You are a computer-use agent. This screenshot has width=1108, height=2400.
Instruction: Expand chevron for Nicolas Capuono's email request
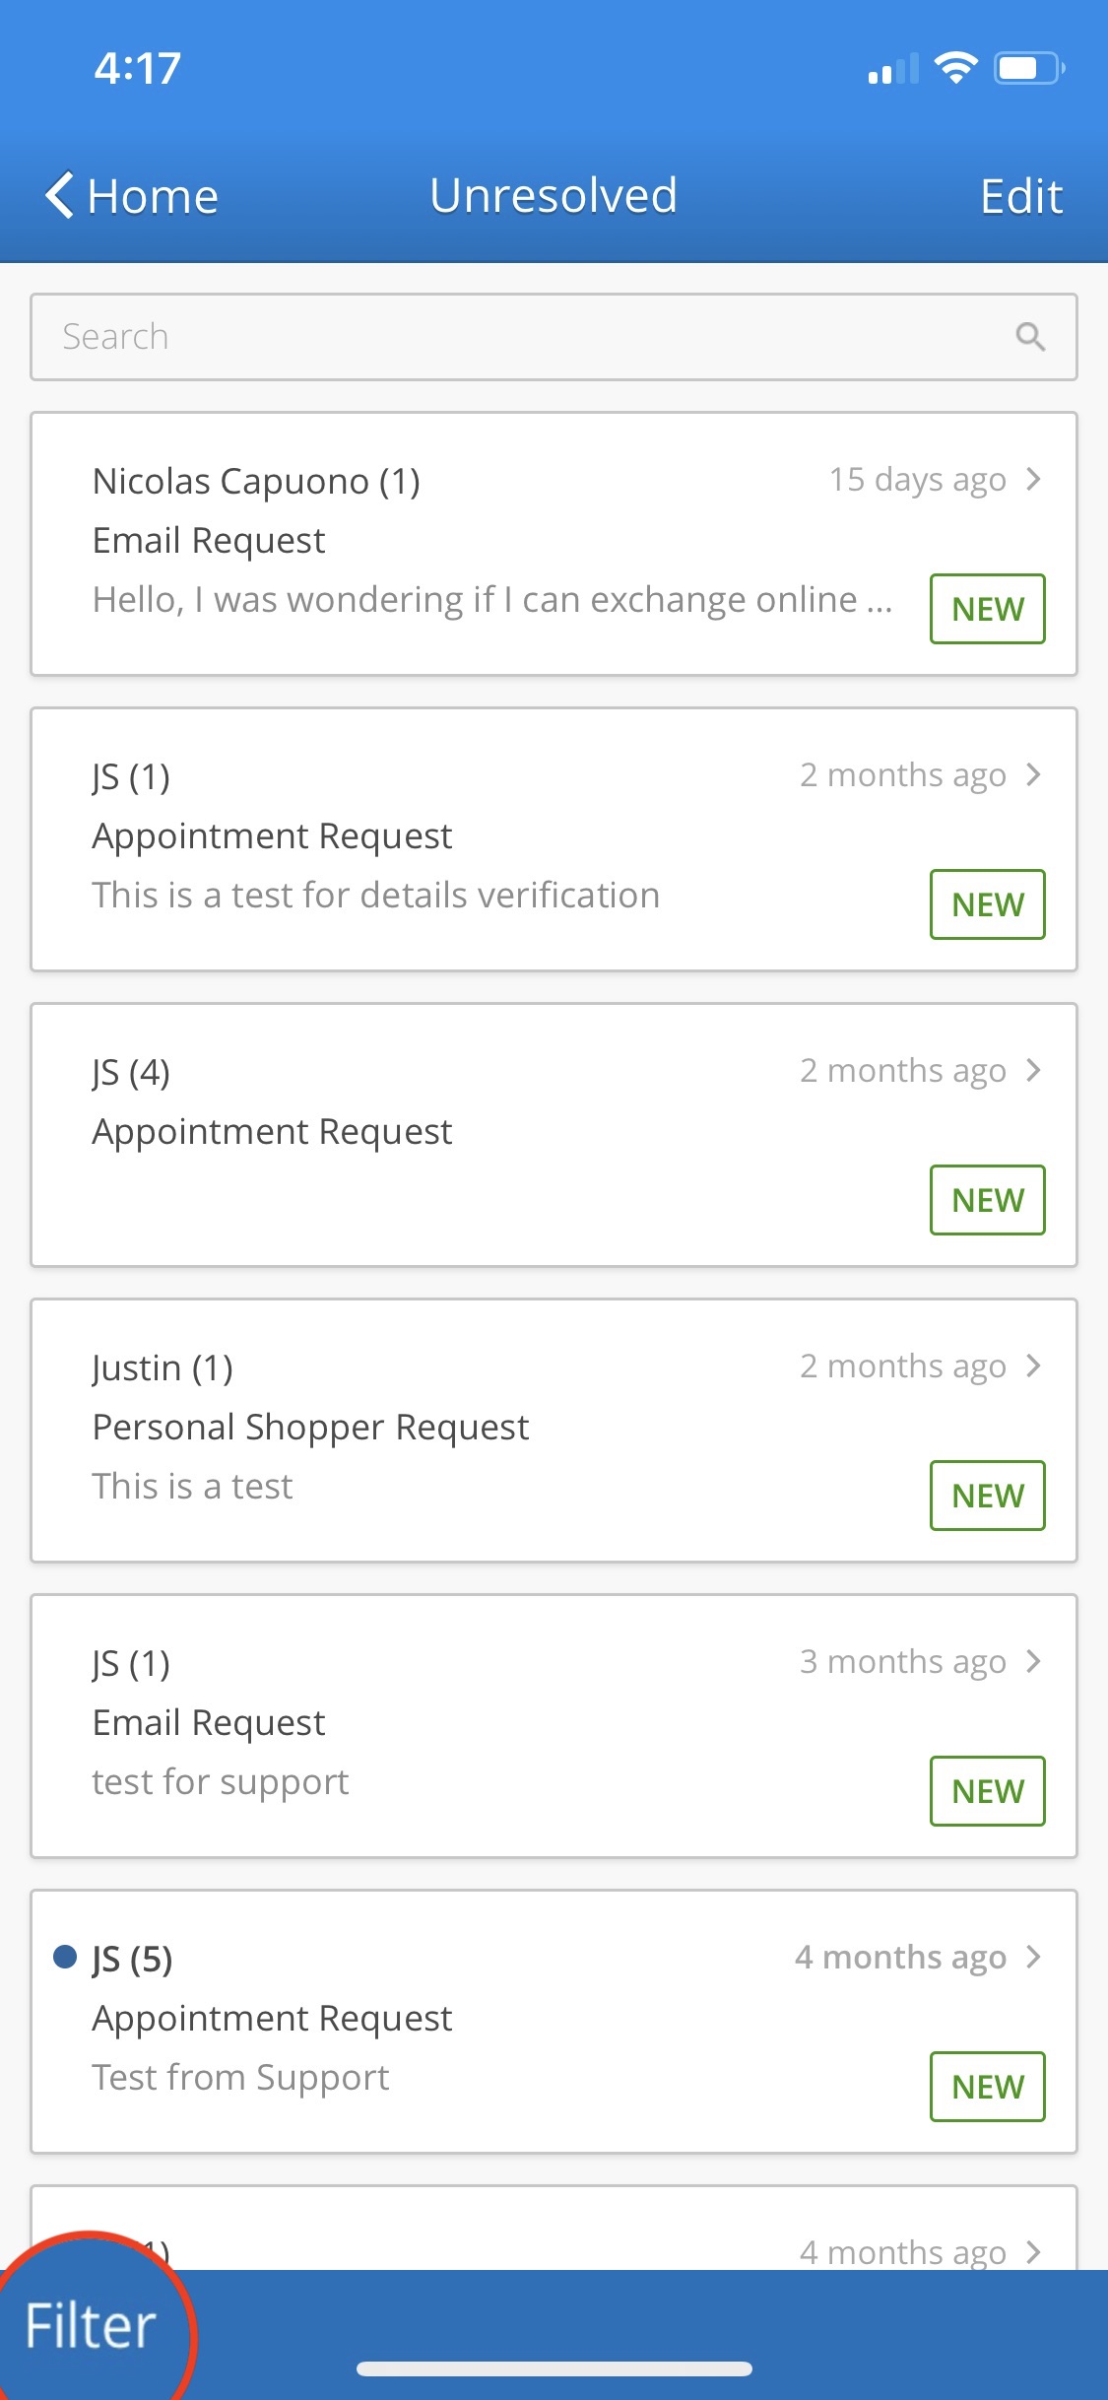(x=1033, y=480)
